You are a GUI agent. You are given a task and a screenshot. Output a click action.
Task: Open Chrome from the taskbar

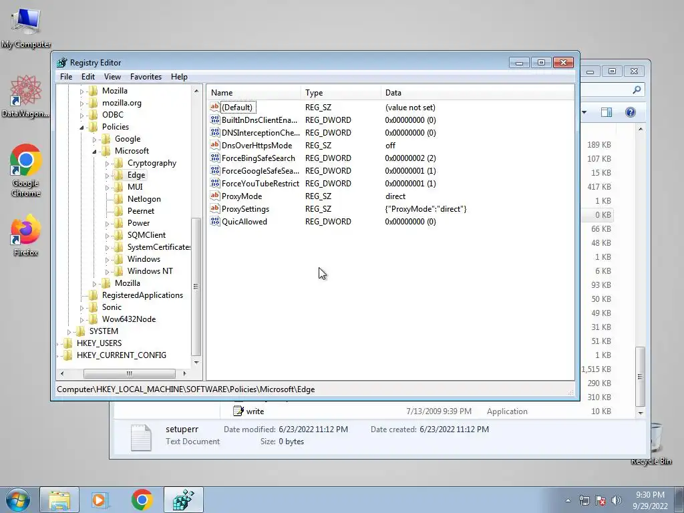tap(142, 500)
